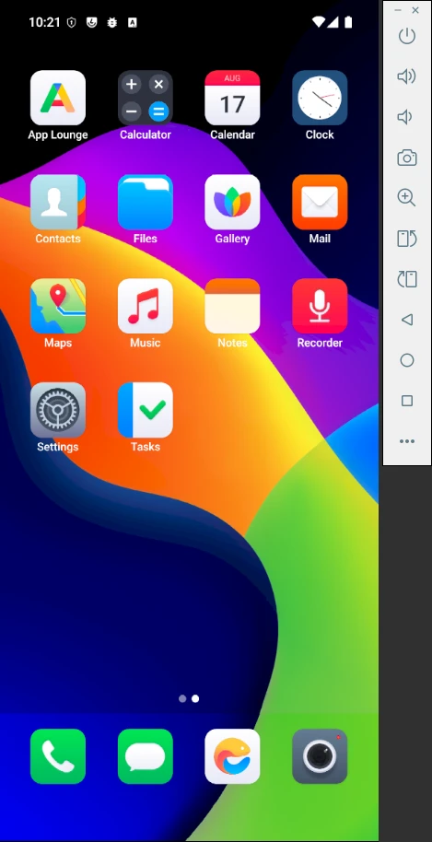Open the Contacts app
Viewport: 432px width, 842px height.
coord(58,202)
